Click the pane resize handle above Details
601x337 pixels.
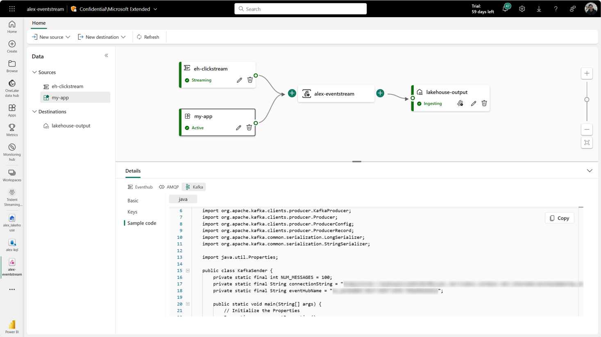click(357, 162)
